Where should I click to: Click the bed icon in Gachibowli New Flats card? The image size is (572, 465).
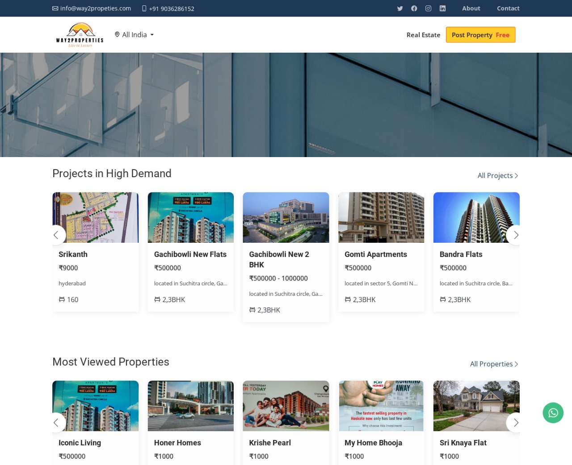(x=157, y=300)
